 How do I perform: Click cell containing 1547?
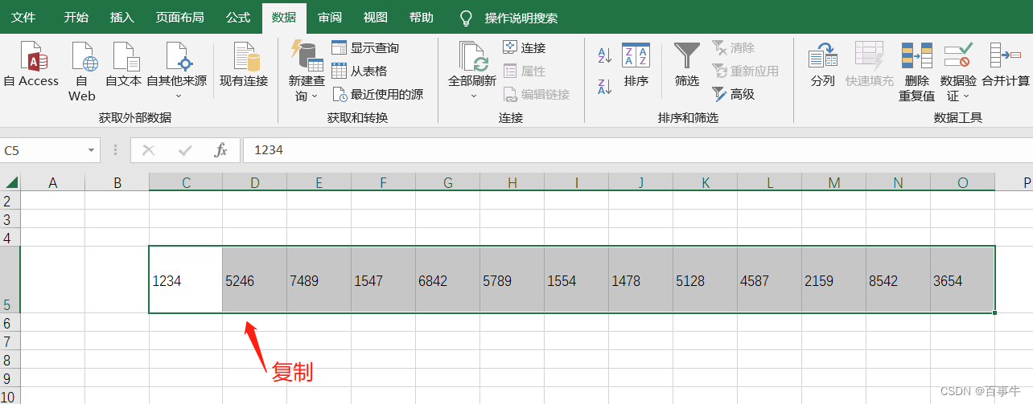(x=384, y=280)
